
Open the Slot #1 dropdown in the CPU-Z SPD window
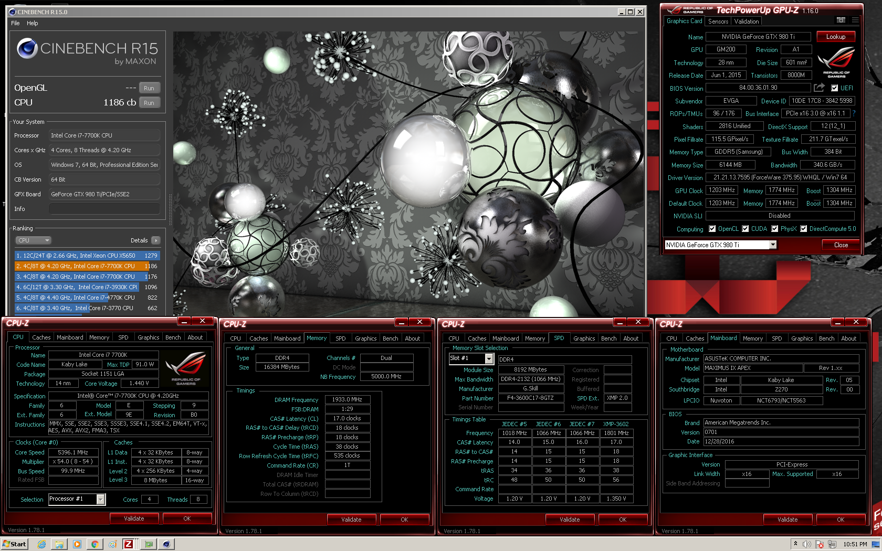click(489, 358)
